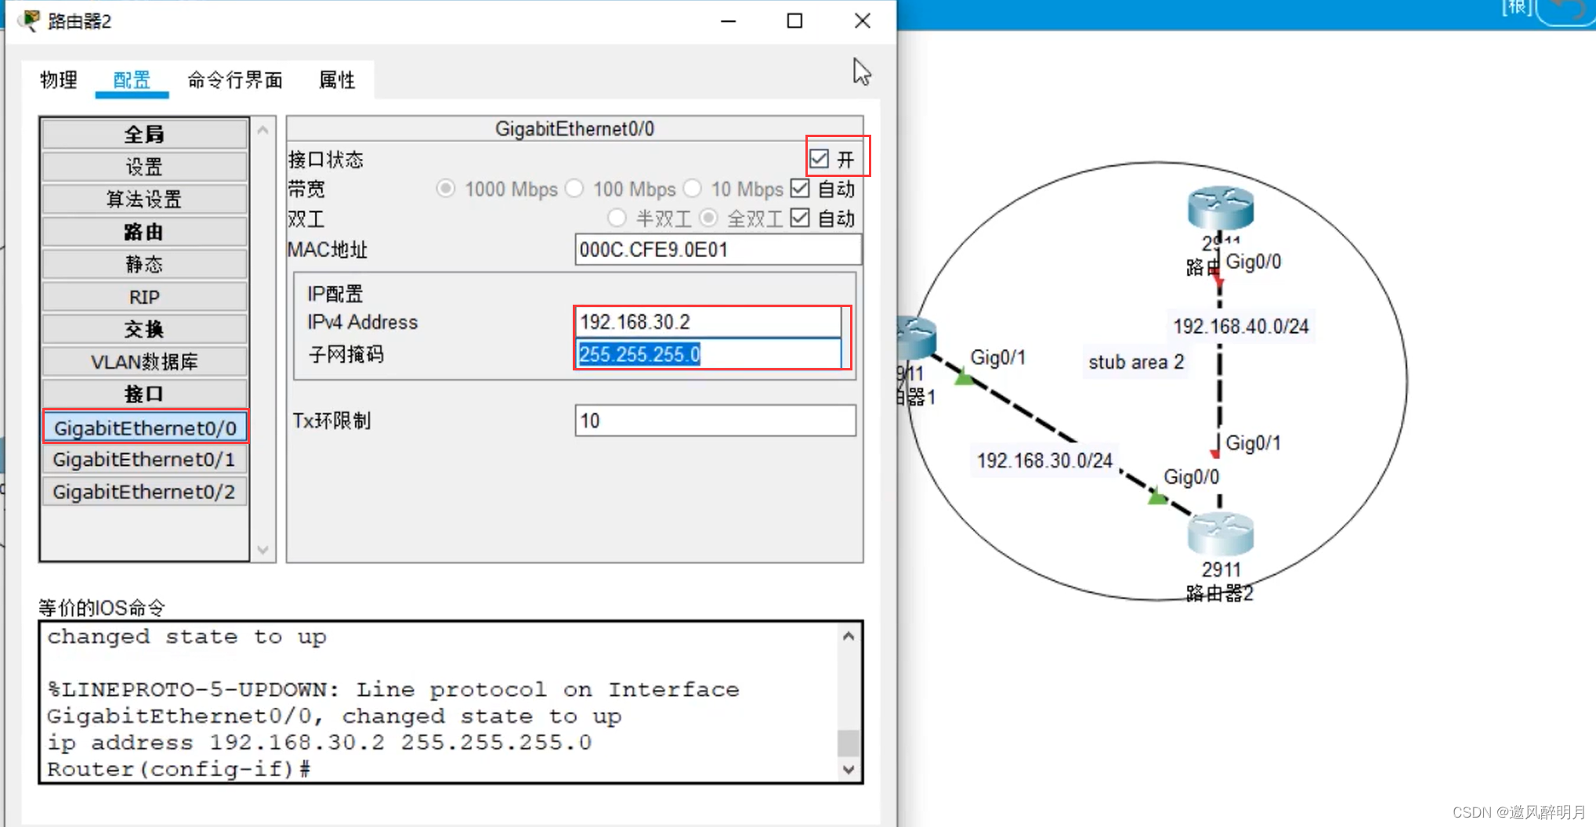Click the green link-status arrow near Gig0/1

[x=964, y=379]
